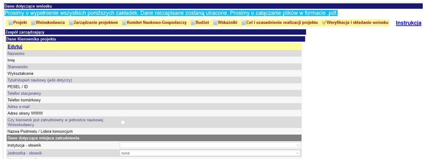Click the Zespół zarządzający section header
The image size is (423, 159).
155,32
